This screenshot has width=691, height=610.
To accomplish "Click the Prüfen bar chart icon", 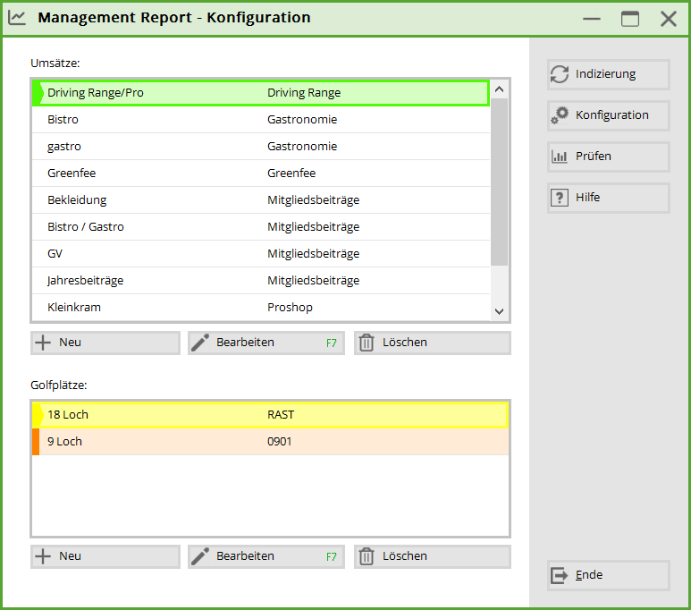I will (x=560, y=157).
